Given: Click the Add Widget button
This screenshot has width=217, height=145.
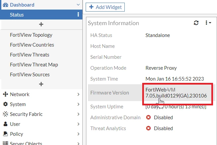Looking at the screenshot, I should [x=105, y=7].
